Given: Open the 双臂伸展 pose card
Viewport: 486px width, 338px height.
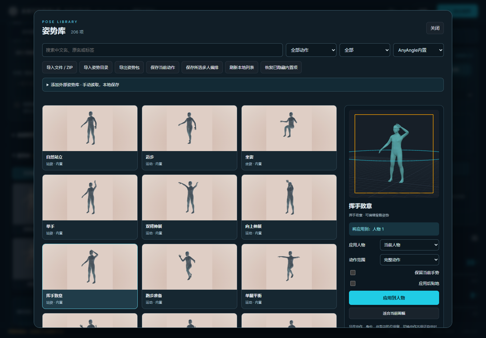Looking at the screenshot, I should [189, 207].
